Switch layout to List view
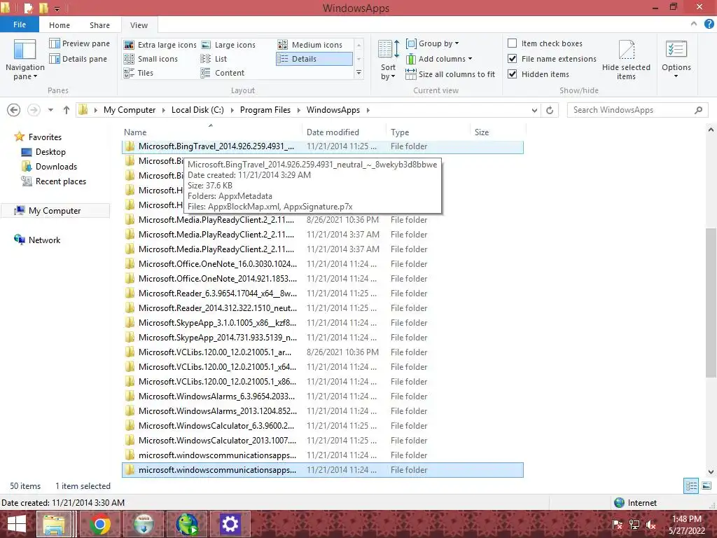717x538 pixels. coord(214,59)
